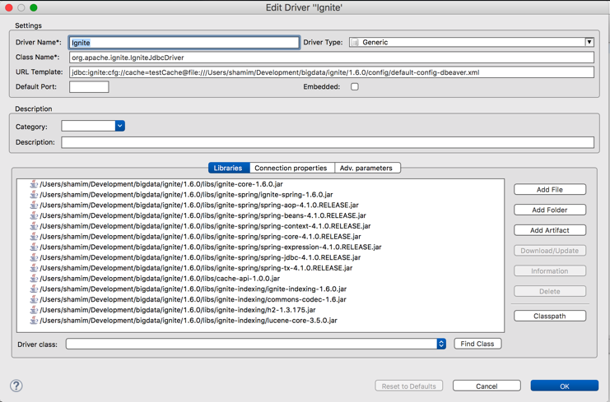Click the jar icon beside spring-context-4.1.0.RELEASE.jar
Screen dimensions: 610x402
point(34,226)
